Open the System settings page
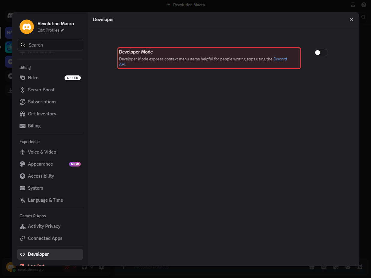Viewport: 371px width, 278px height. [50, 188]
